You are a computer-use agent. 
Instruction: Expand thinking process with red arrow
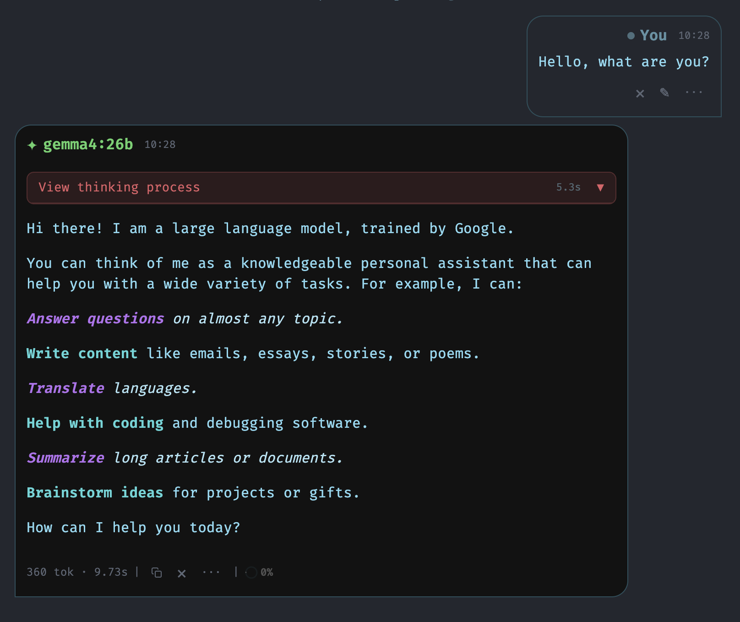click(x=600, y=187)
